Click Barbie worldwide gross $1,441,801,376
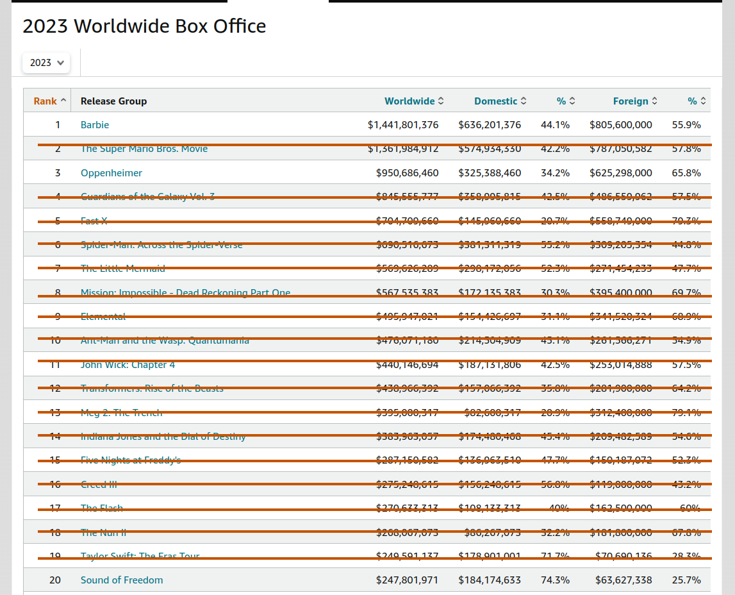The image size is (735, 595). [403, 125]
